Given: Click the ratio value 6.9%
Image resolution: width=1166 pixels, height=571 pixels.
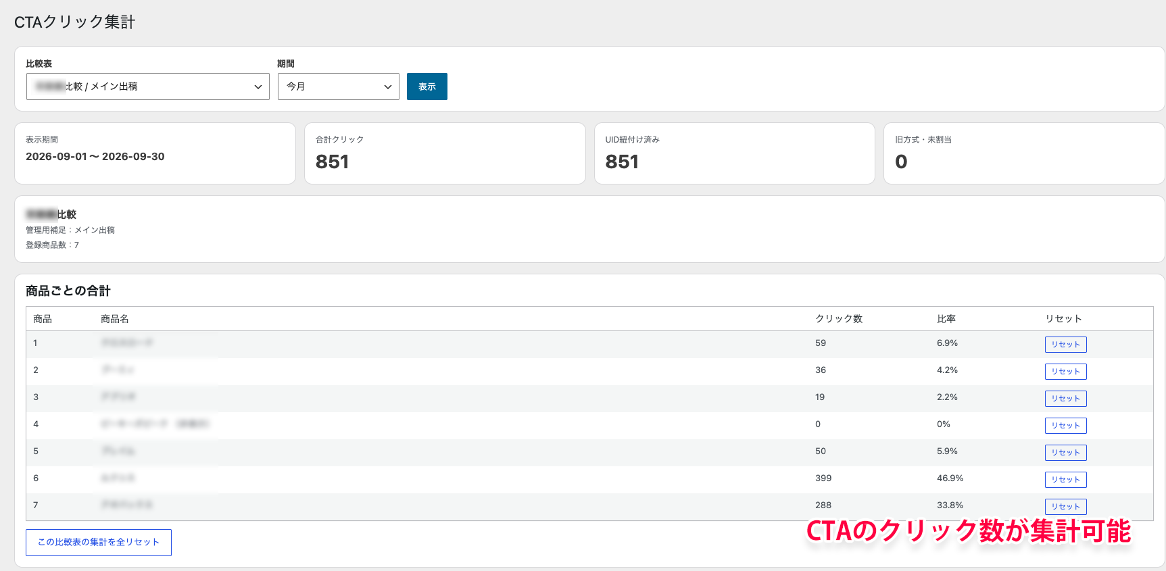Looking at the screenshot, I should click(x=948, y=343).
